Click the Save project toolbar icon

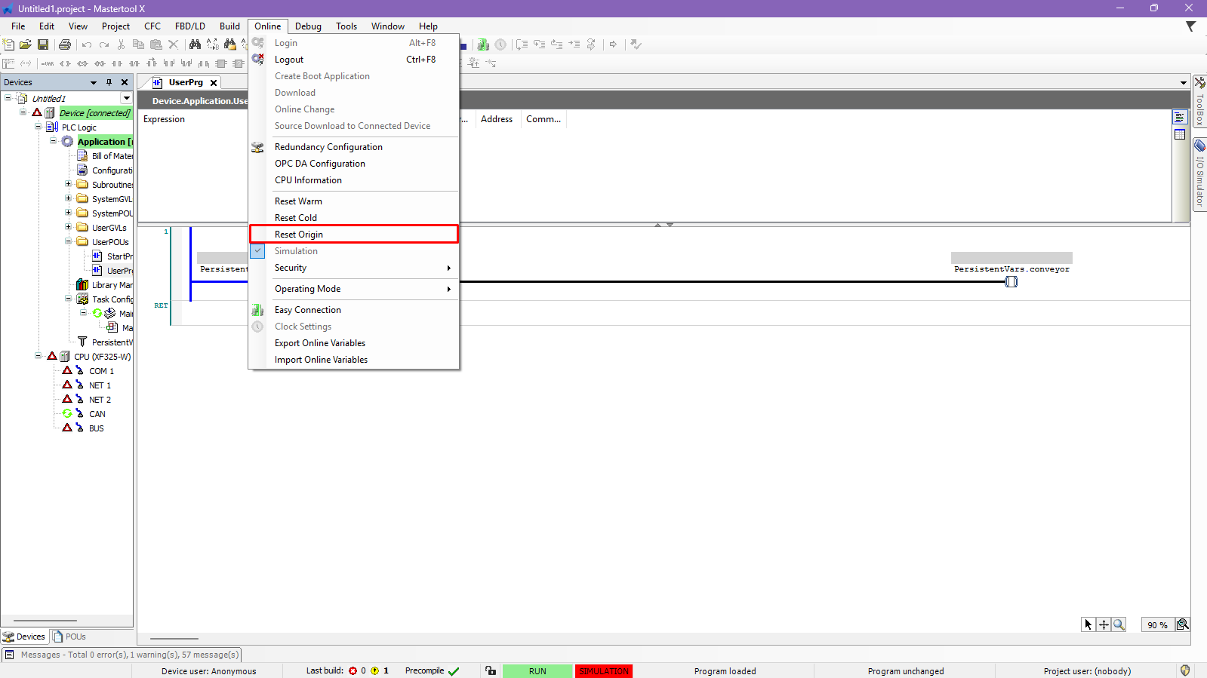[43, 44]
